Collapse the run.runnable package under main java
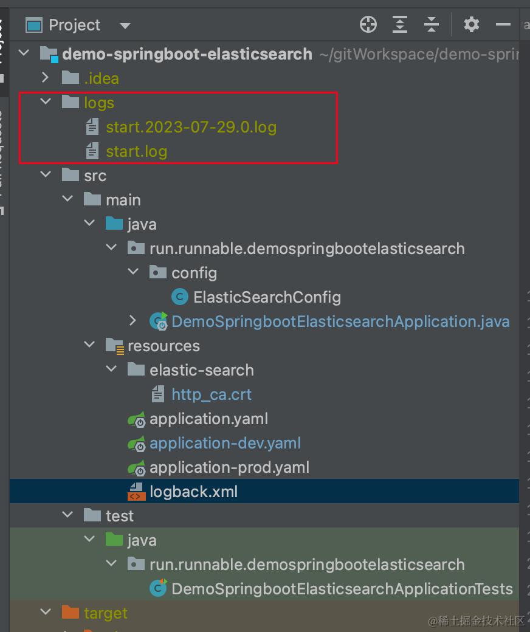The width and height of the screenshot is (530, 632). tap(111, 247)
